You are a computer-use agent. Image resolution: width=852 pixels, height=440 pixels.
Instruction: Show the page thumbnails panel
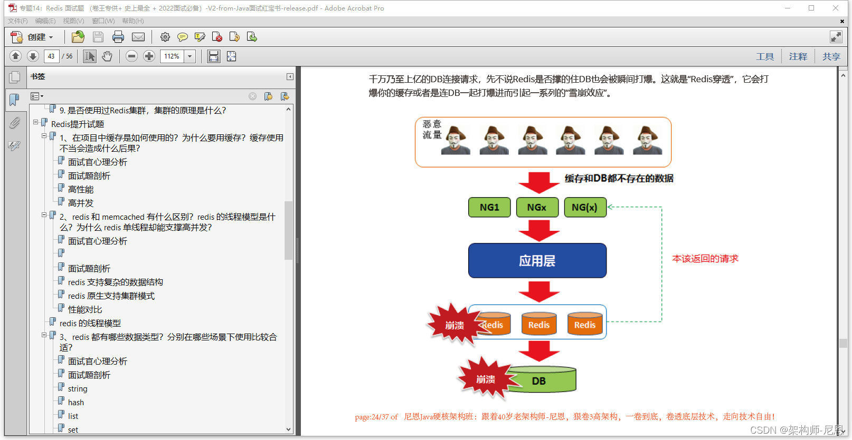tap(15, 77)
